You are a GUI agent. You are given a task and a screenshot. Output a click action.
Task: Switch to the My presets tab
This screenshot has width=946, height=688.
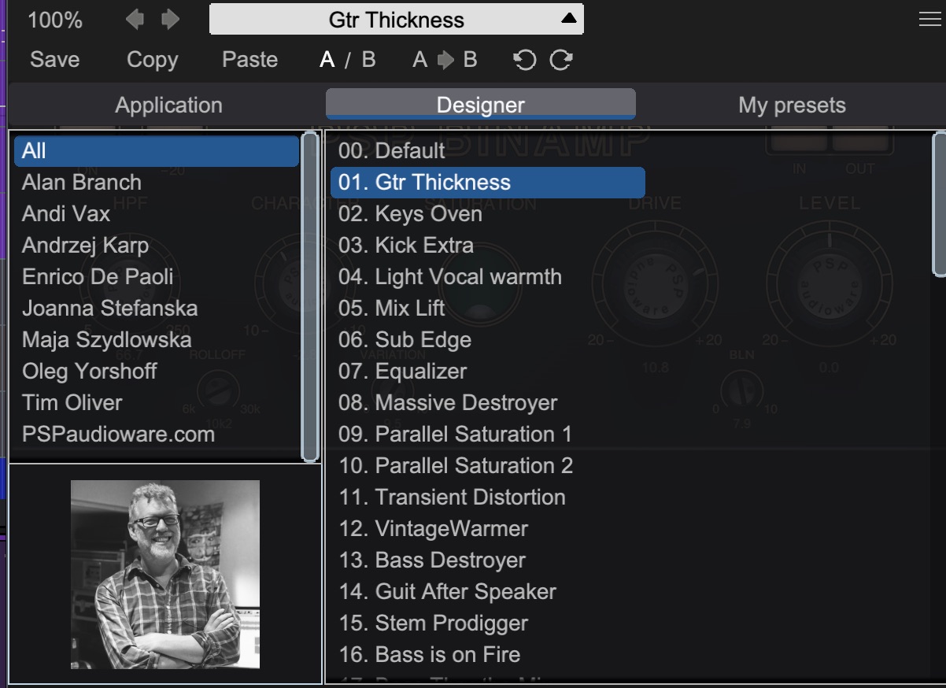click(792, 105)
